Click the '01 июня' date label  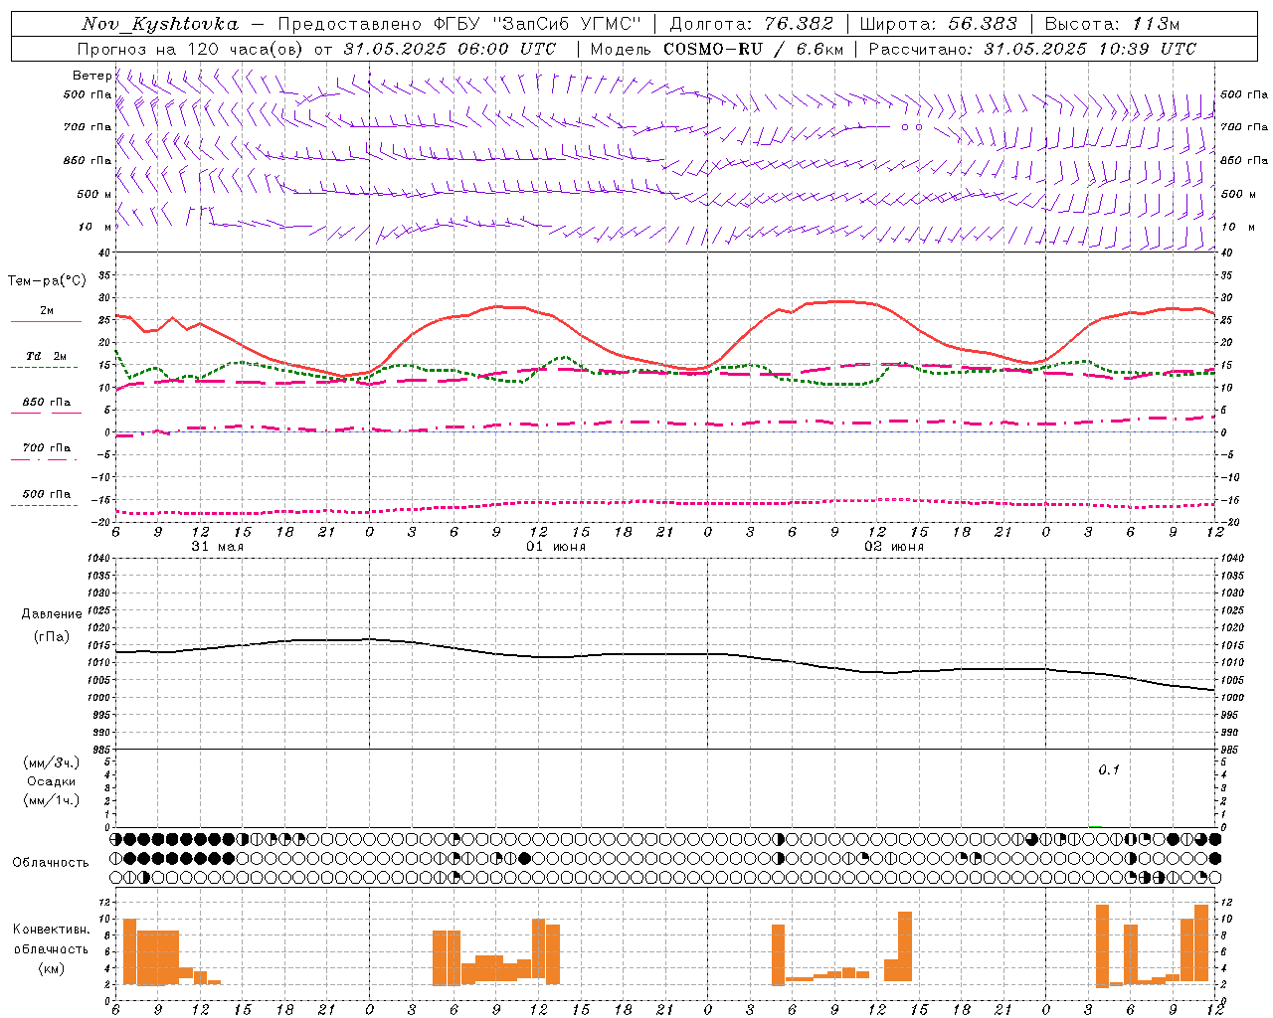coord(556,547)
